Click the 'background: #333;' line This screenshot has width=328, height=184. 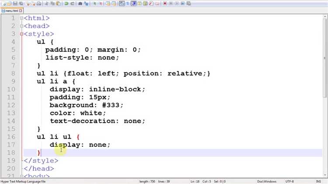point(87,105)
